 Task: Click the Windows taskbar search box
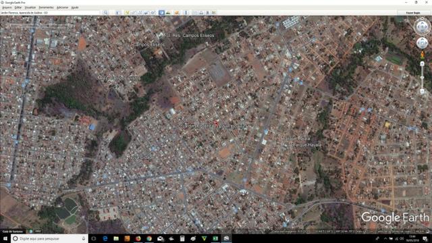click(49, 238)
